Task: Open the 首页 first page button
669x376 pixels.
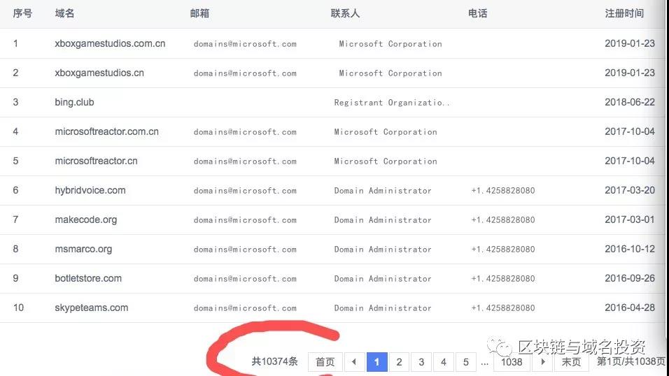Action: 325,362
